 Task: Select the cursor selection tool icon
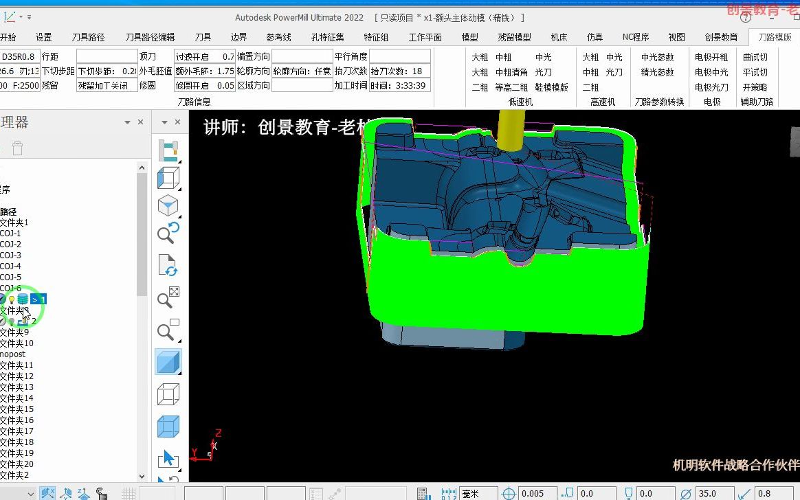(168, 459)
